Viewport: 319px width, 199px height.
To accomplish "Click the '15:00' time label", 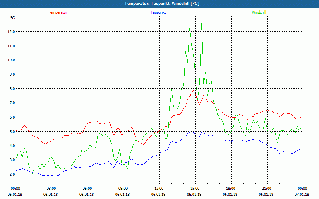I will pyautogui.click(x=195, y=189).
